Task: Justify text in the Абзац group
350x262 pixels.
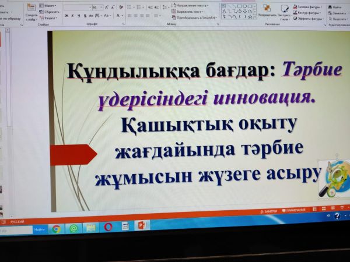Action: pos(148,16)
